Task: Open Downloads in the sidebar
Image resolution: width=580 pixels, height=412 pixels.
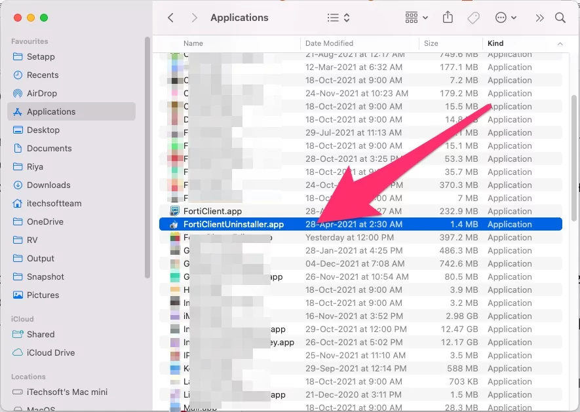Action: pos(71,185)
